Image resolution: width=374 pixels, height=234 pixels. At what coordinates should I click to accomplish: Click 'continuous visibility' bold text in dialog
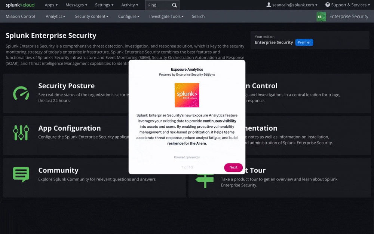click(x=220, y=121)
